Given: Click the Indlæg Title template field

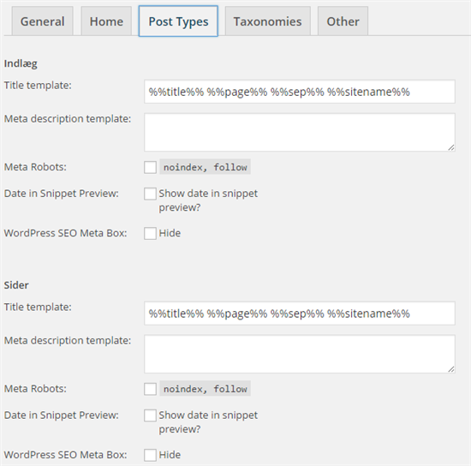Looking at the screenshot, I should 300,92.
